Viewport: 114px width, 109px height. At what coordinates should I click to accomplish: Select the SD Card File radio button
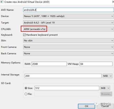[26, 94]
